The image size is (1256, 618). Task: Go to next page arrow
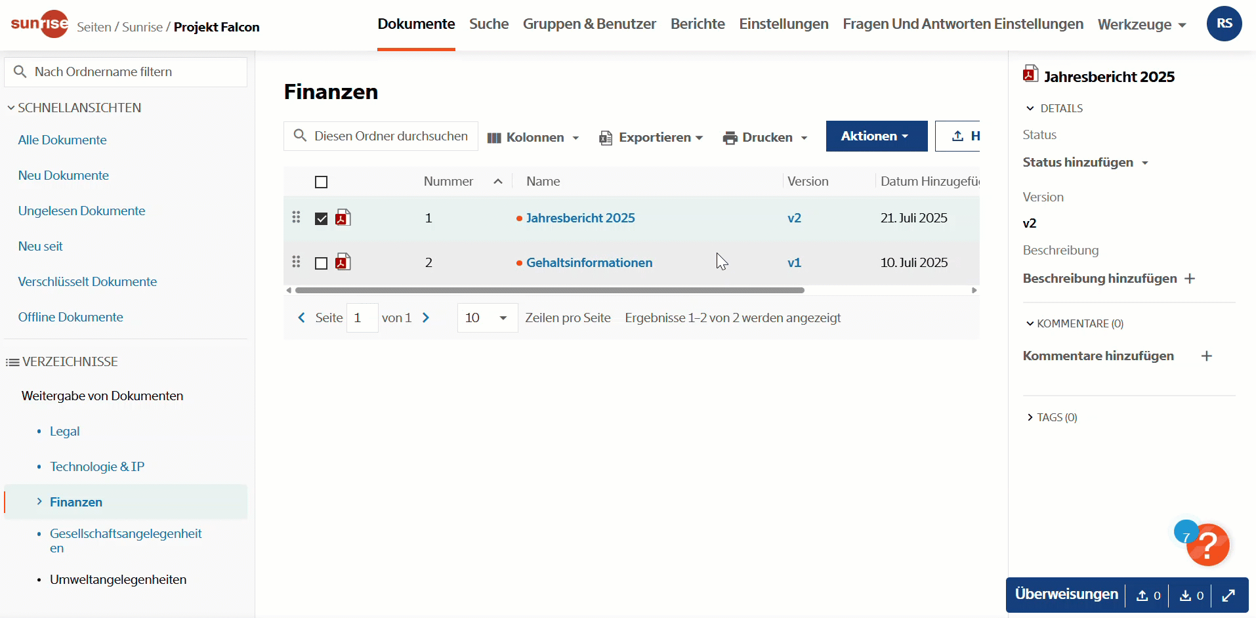(x=426, y=318)
